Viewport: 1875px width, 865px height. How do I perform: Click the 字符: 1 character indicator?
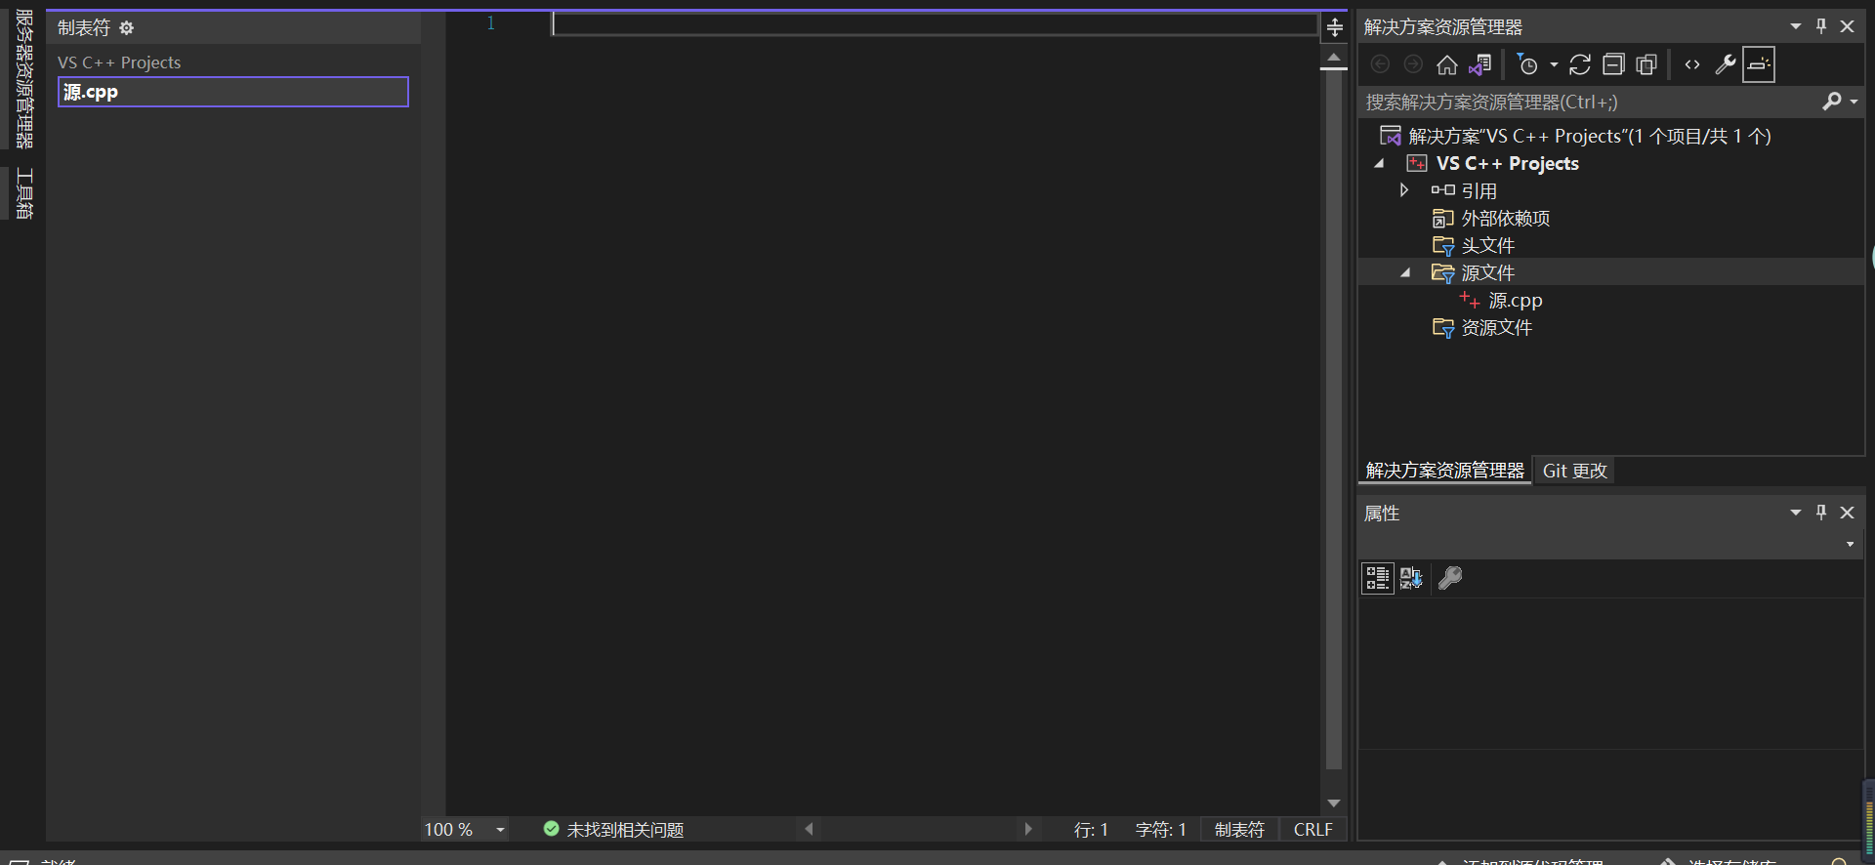pos(1161,830)
